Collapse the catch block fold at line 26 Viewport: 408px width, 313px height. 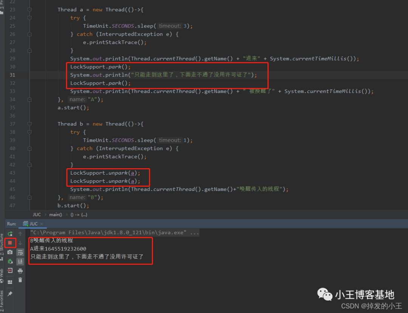pos(29,34)
